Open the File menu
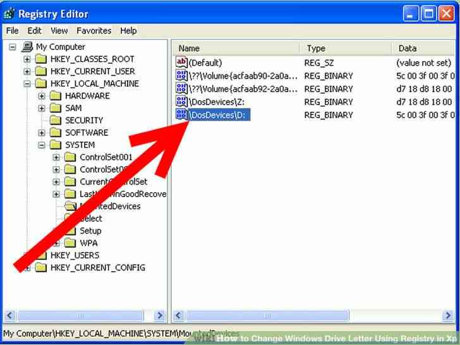Image resolution: width=460 pixels, height=345 pixels. [x=13, y=30]
